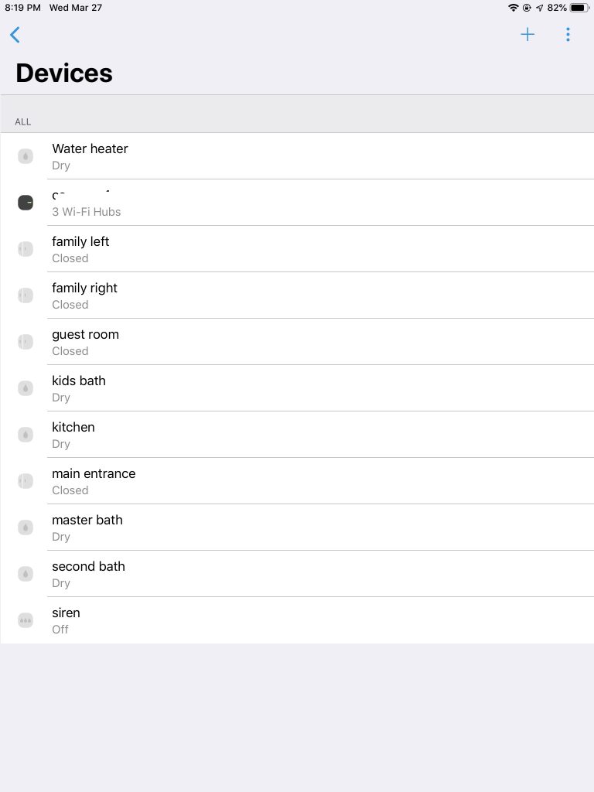The height and width of the screenshot is (792, 594).
Task: Open the three-dot more options menu
Action: click(x=568, y=35)
